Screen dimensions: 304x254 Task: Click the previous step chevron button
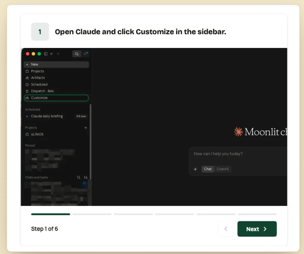pyautogui.click(x=226, y=229)
